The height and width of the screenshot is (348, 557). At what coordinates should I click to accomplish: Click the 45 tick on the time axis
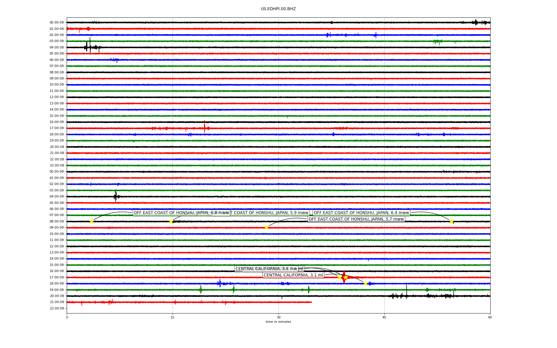click(x=384, y=317)
